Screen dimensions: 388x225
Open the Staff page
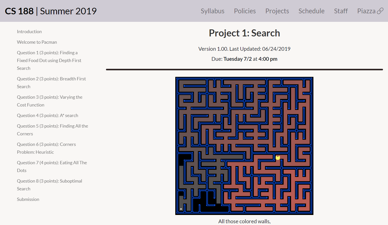click(341, 11)
